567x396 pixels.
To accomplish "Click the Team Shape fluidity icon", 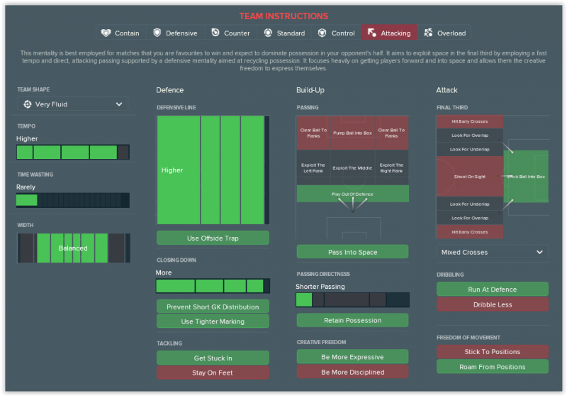I will click(x=27, y=104).
